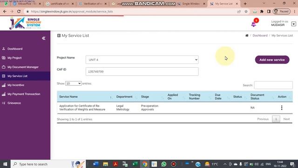Image resolution: width=298 pixels, height=168 pixels.
Task: Open Chrome three-dot menu
Action: pos(294,11)
